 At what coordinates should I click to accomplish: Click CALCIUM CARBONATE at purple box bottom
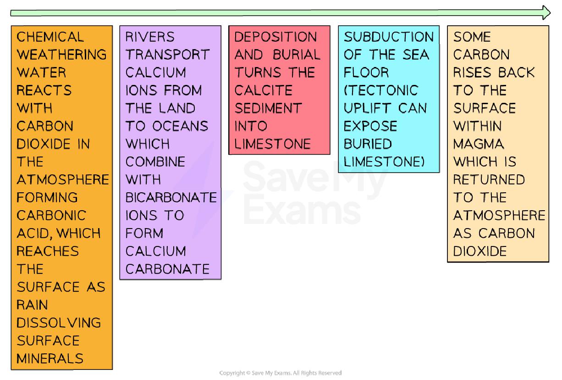(167, 260)
